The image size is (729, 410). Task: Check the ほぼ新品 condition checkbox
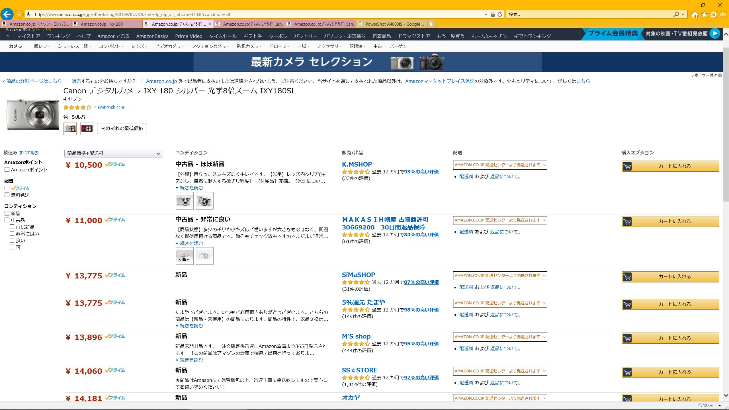point(12,227)
